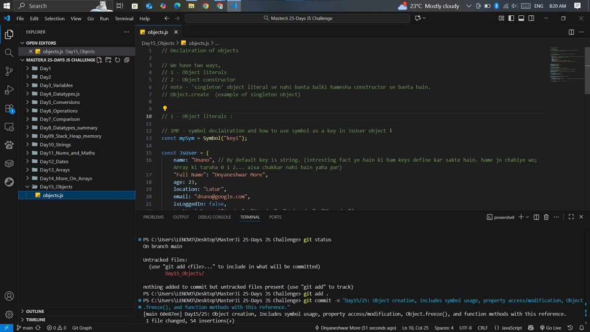The width and height of the screenshot is (590, 332).
Task: Open the new terminal launch profile dropdown
Action: [x=528, y=217]
